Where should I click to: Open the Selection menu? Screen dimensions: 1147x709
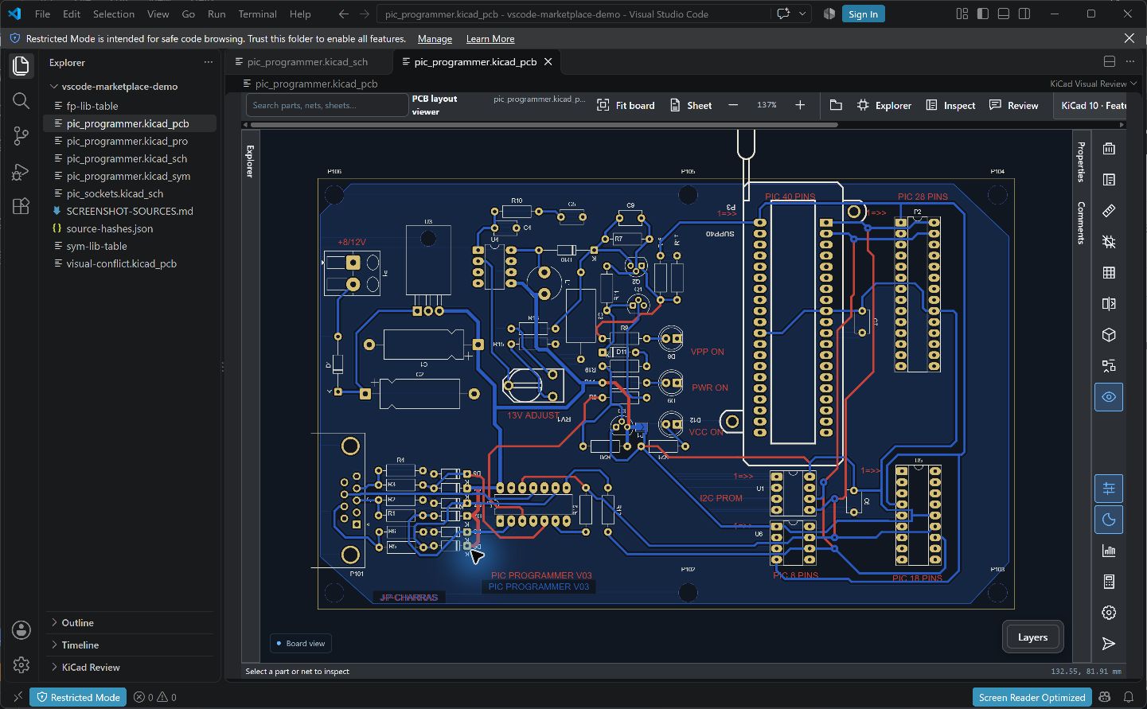coord(113,14)
